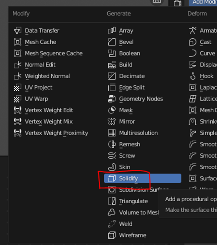Click the Remesh modifier icon
Viewport: 217px width, 245px height.
[112, 144]
